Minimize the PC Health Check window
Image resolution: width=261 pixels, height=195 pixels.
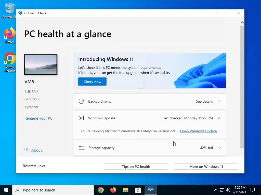[215, 13]
